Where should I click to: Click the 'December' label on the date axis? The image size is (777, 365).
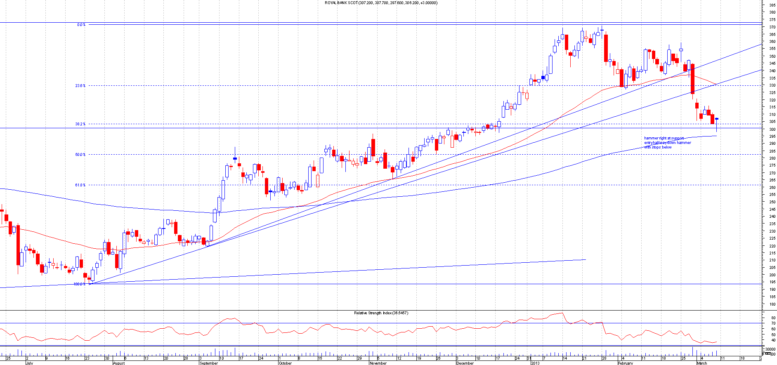(x=465, y=363)
